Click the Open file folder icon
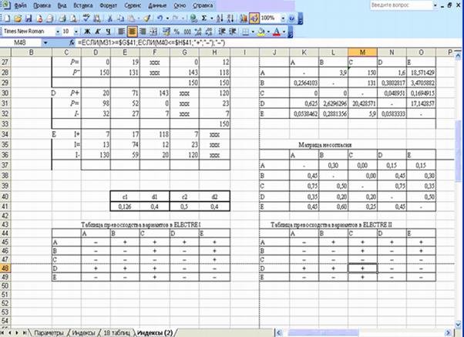Screen dimensions: 464x337 click(19, 17)
